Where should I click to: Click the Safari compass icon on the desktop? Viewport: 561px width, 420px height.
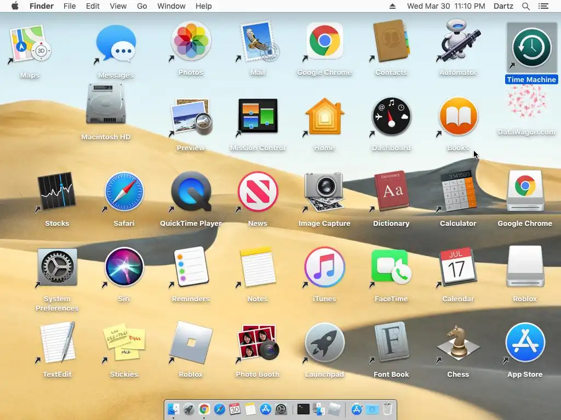[124, 192]
